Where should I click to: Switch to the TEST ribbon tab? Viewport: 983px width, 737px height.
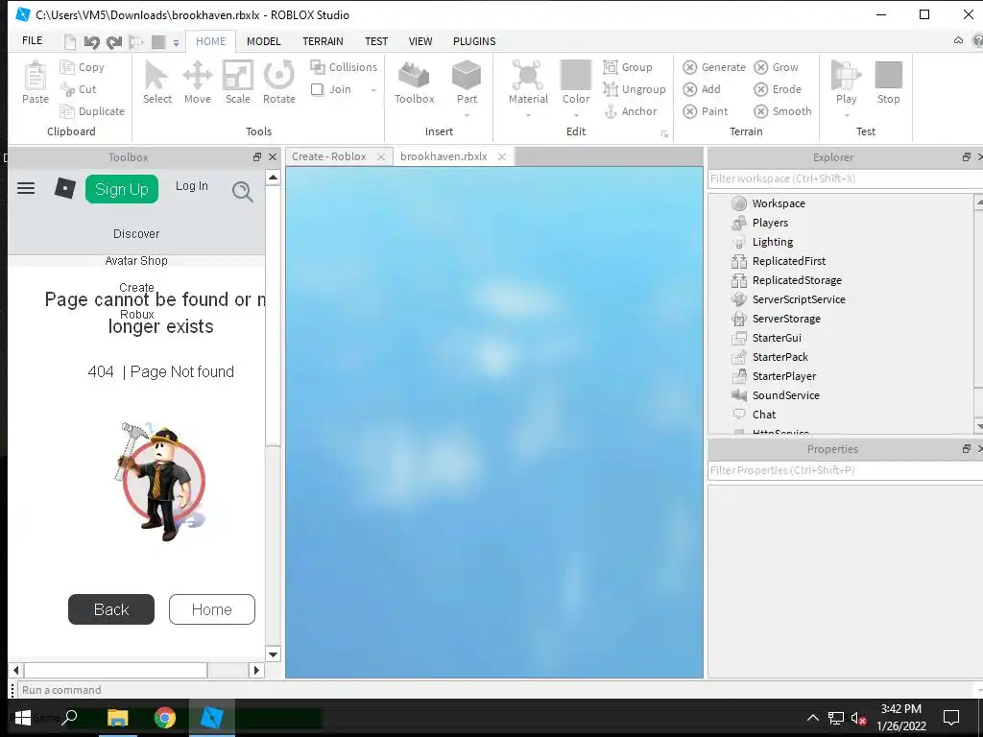pyautogui.click(x=376, y=41)
